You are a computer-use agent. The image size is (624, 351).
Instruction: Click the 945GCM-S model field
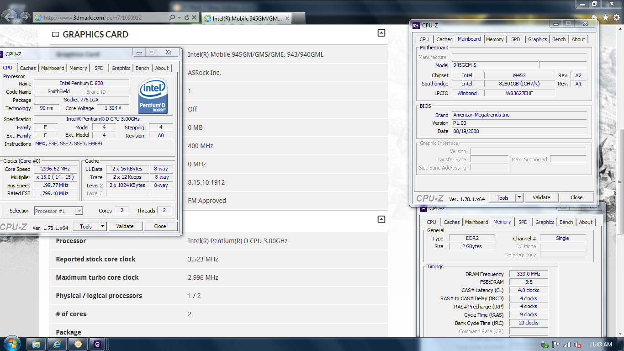pos(495,65)
